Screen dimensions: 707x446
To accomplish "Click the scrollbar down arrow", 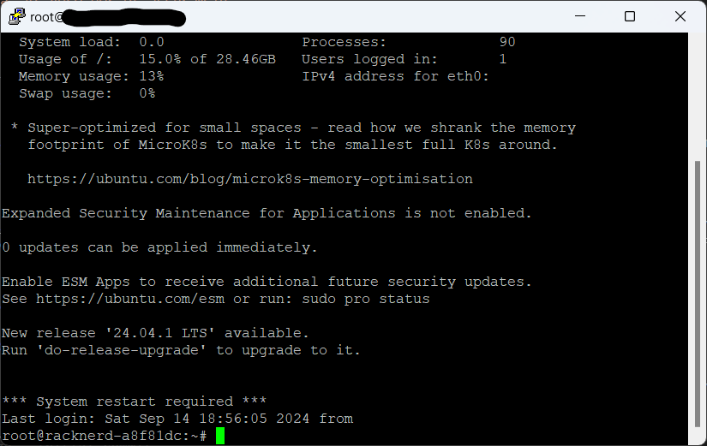I will (x=698, y=437).
